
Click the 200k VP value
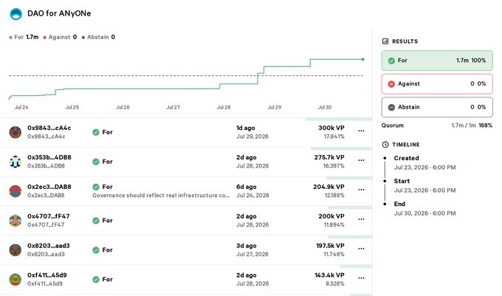click(331, 216)
